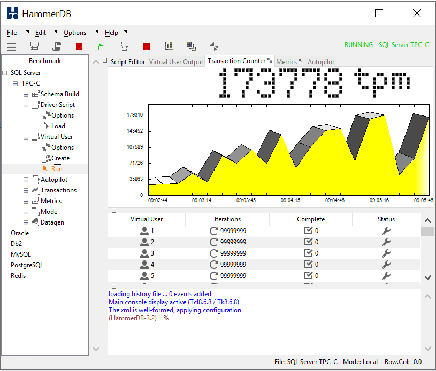The image size is (436, 371).
Task: Select Virtual User Options item
Action: 63,148
